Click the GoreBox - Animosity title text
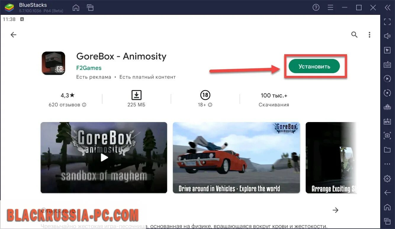 pos(121,56)
